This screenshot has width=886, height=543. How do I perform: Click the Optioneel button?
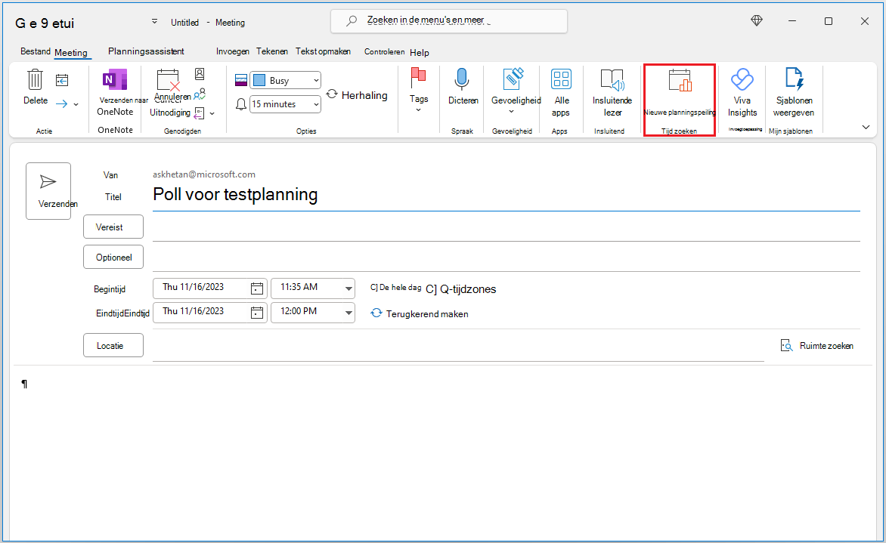tap(113, 258)
